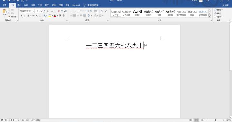This screenshot has width=232, height=122.
Task: Click the Copy (复制) button
Action: [x=11, y=13]
